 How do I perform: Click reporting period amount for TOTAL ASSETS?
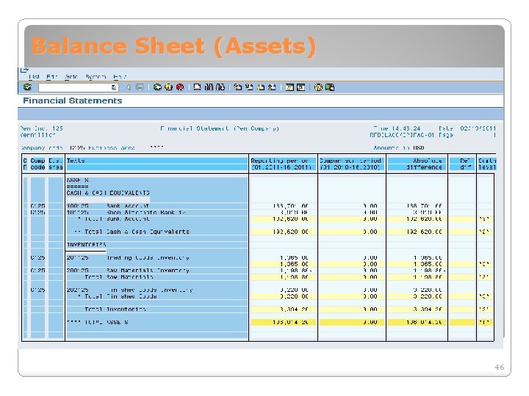click(290, 322)
